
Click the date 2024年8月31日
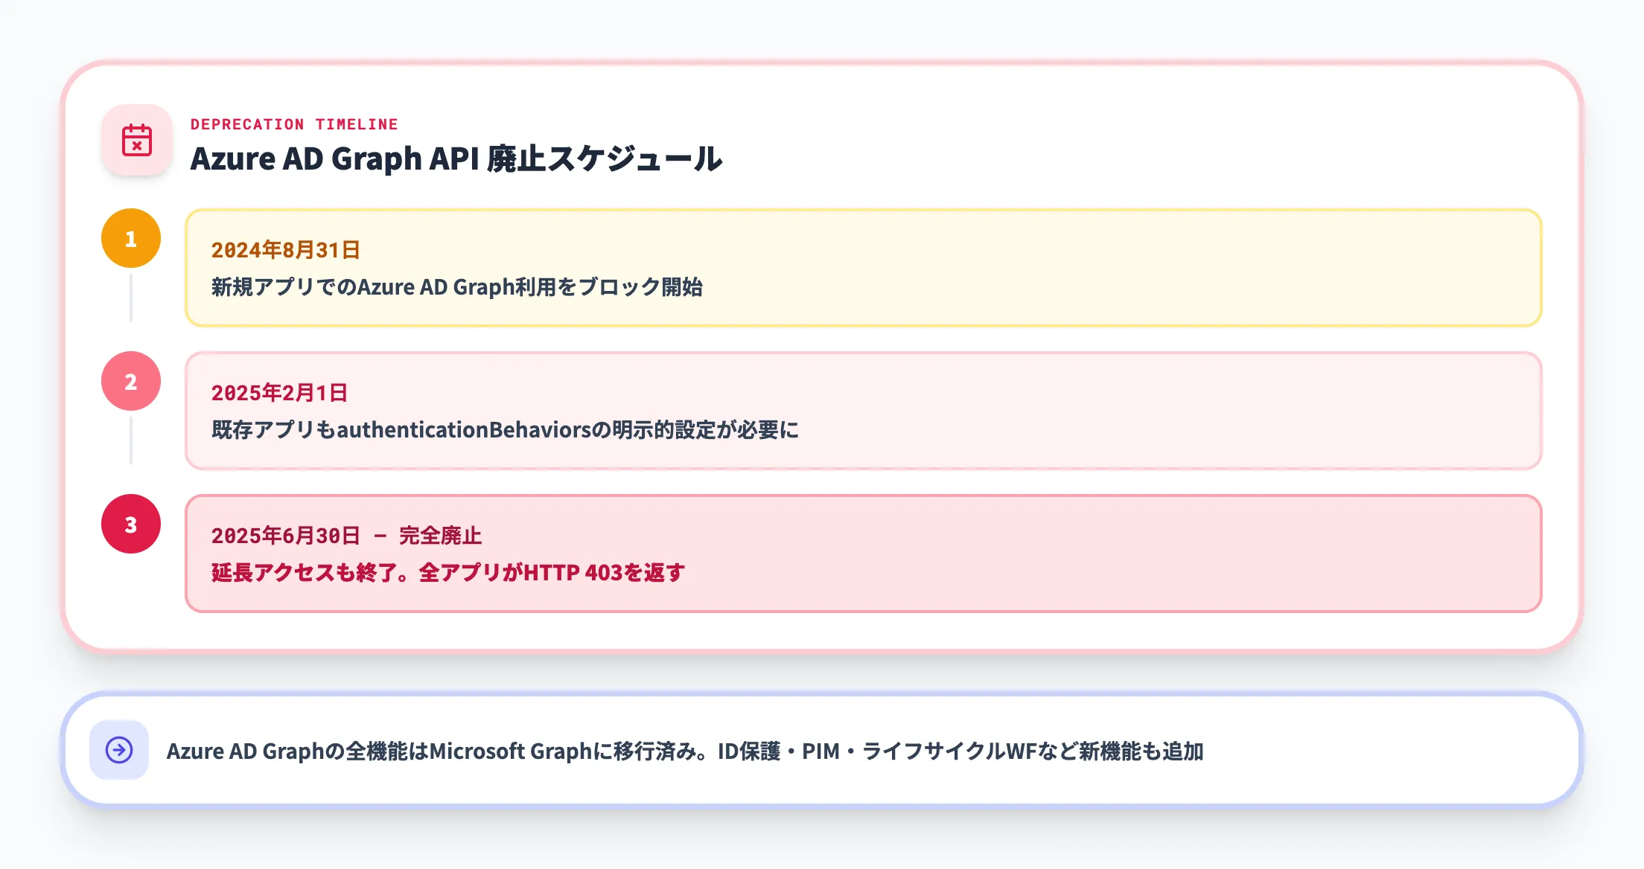(x=286, y=250)
